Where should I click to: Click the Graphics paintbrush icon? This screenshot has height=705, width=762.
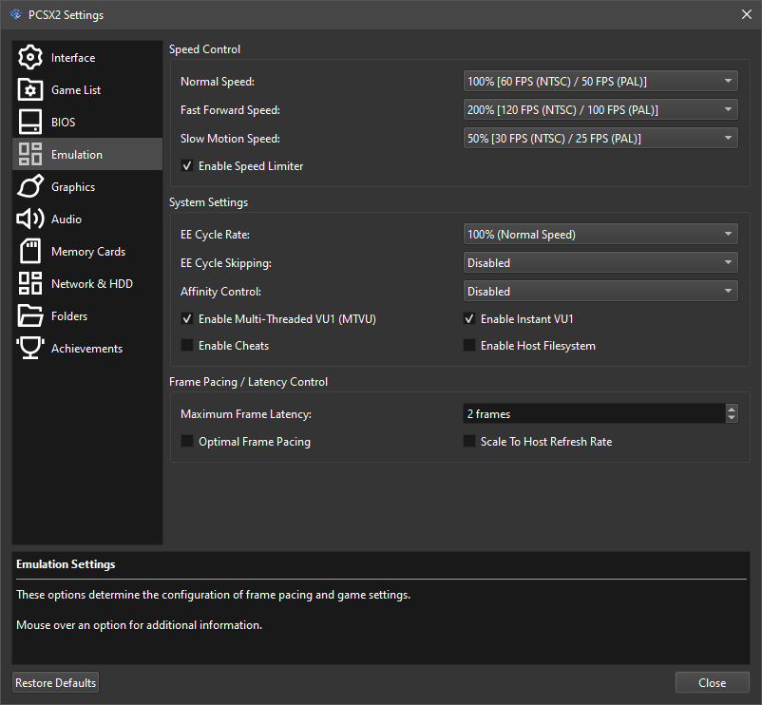click(30, 186)
